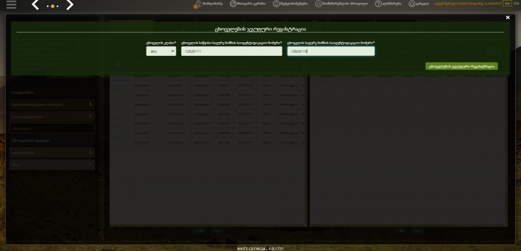521x251 pixels.
Task: Click the version text NAITS-GEORGIA - 1.0.1721
Action: (x=260, y=248)
